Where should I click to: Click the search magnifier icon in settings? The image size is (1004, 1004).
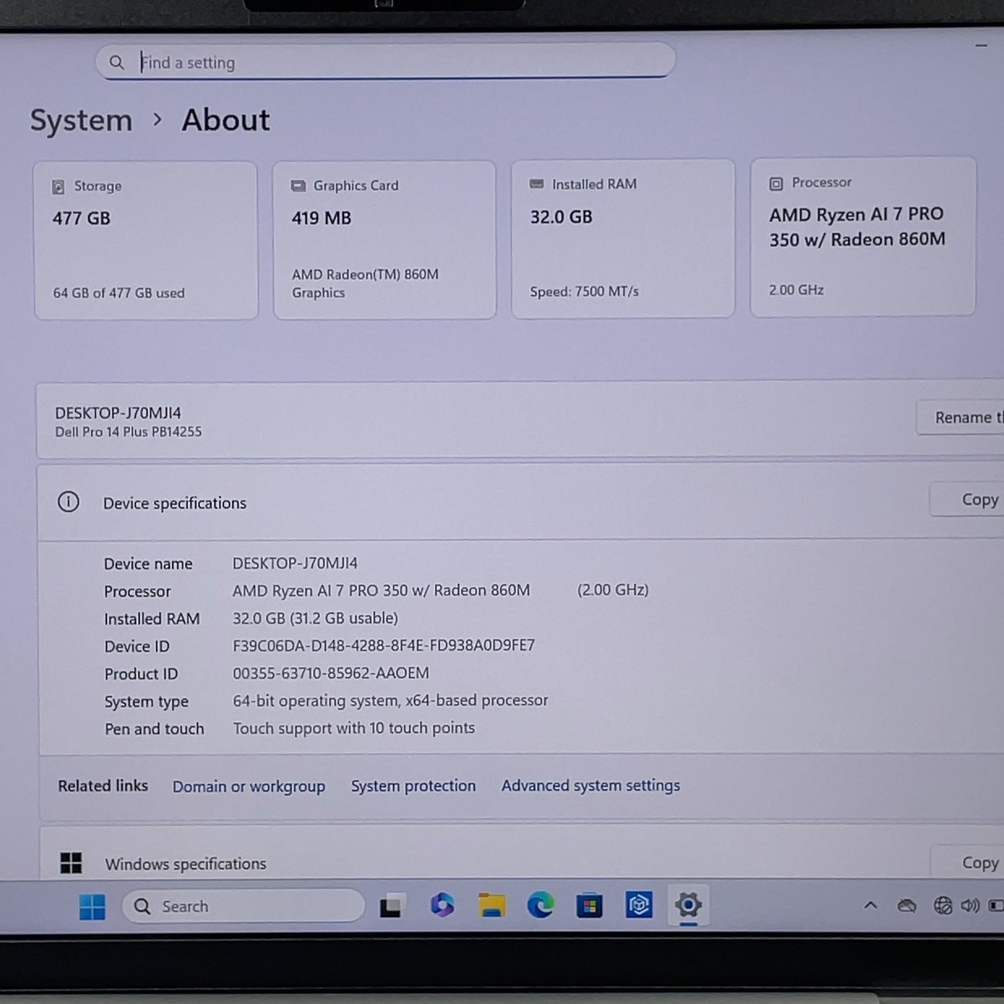click(x=116, y=62)
